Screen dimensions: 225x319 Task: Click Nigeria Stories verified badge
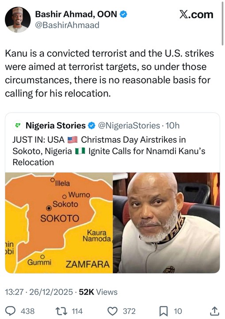point(92,125)
